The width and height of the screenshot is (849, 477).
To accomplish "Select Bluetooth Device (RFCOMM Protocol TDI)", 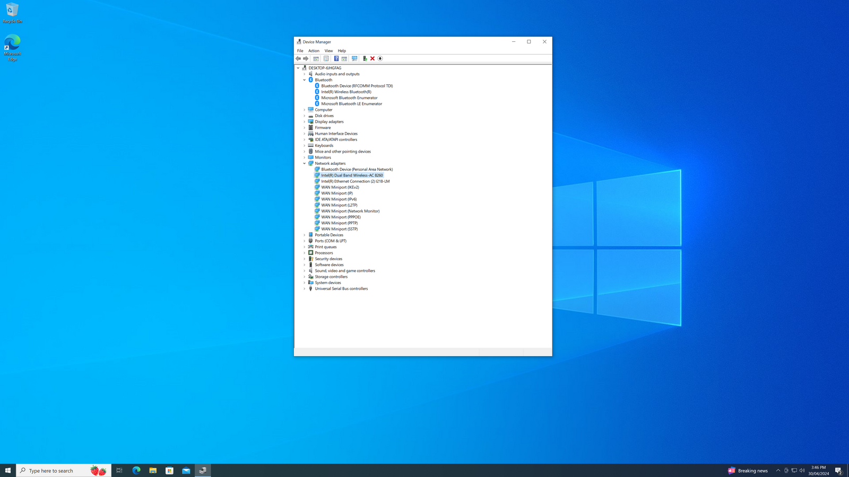I will [x=357, y=86].
